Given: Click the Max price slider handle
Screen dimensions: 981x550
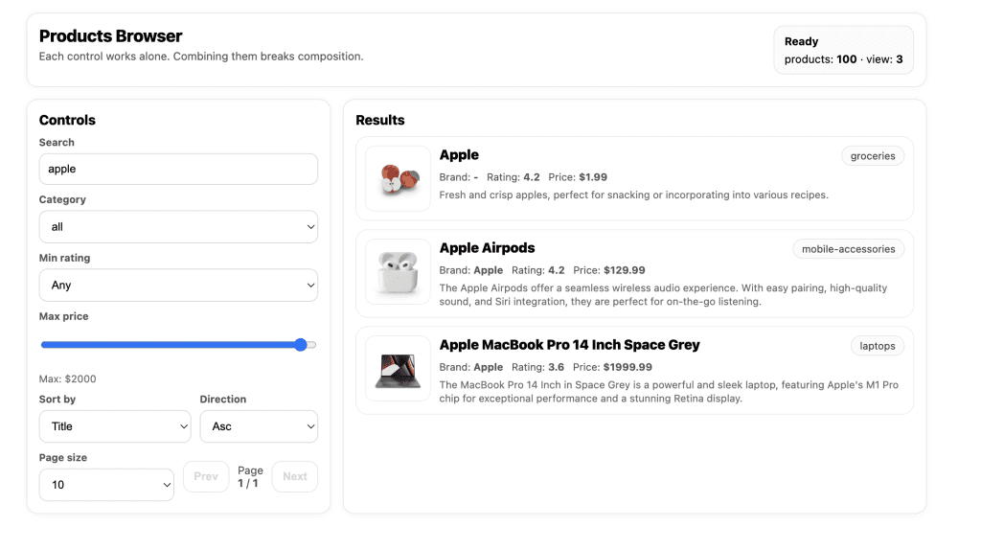Looking at the screenshot, I should click(x=301, y=345).
